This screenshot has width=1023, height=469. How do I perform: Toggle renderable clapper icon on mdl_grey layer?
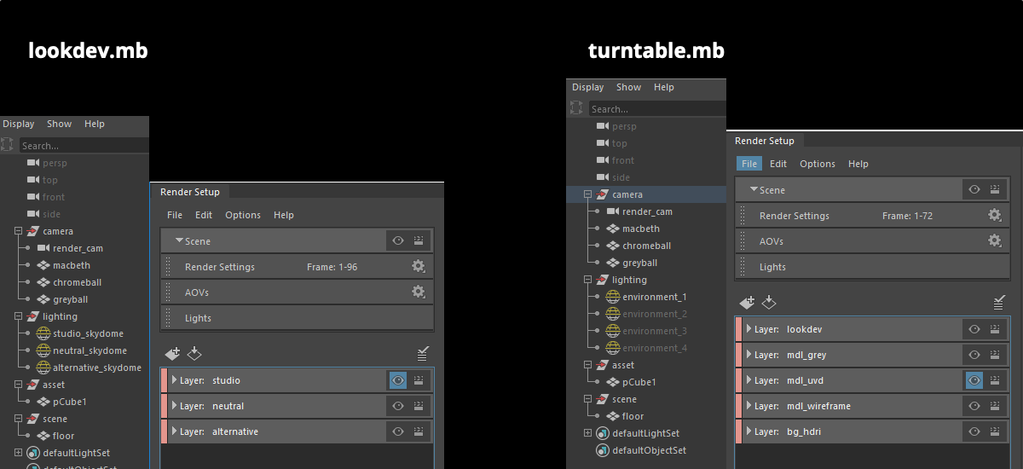994,355
